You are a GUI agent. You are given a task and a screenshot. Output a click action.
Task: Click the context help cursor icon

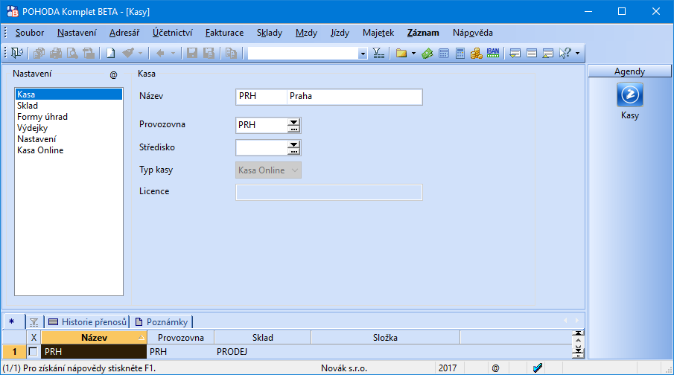click(565, 53)
